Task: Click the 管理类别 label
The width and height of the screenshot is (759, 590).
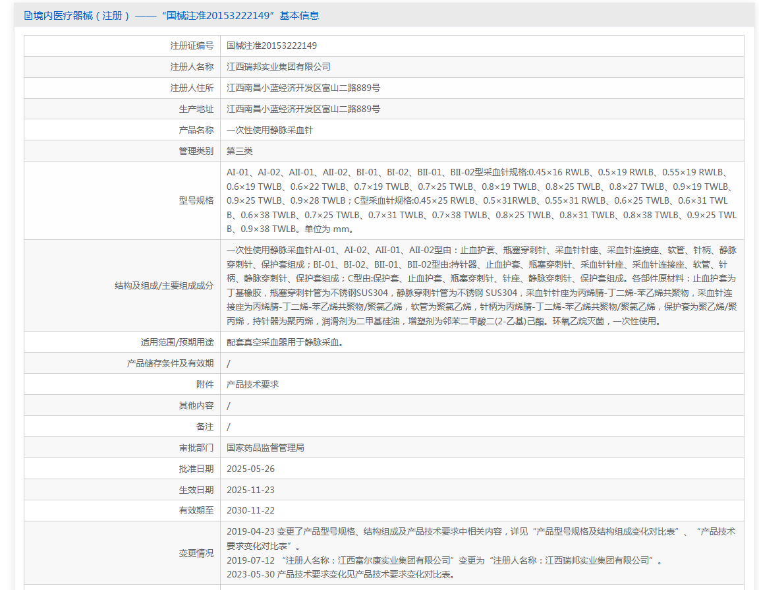Action: tap(196, 151)
